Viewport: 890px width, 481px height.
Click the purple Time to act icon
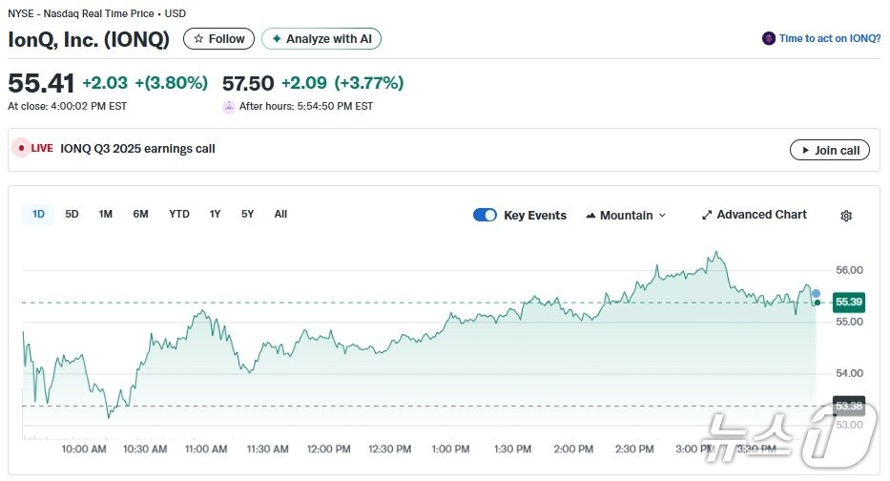(x=768, y=39)
